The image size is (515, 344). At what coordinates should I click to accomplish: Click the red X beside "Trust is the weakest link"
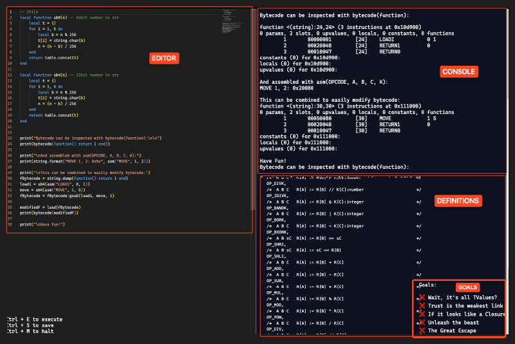coord(422,305)
